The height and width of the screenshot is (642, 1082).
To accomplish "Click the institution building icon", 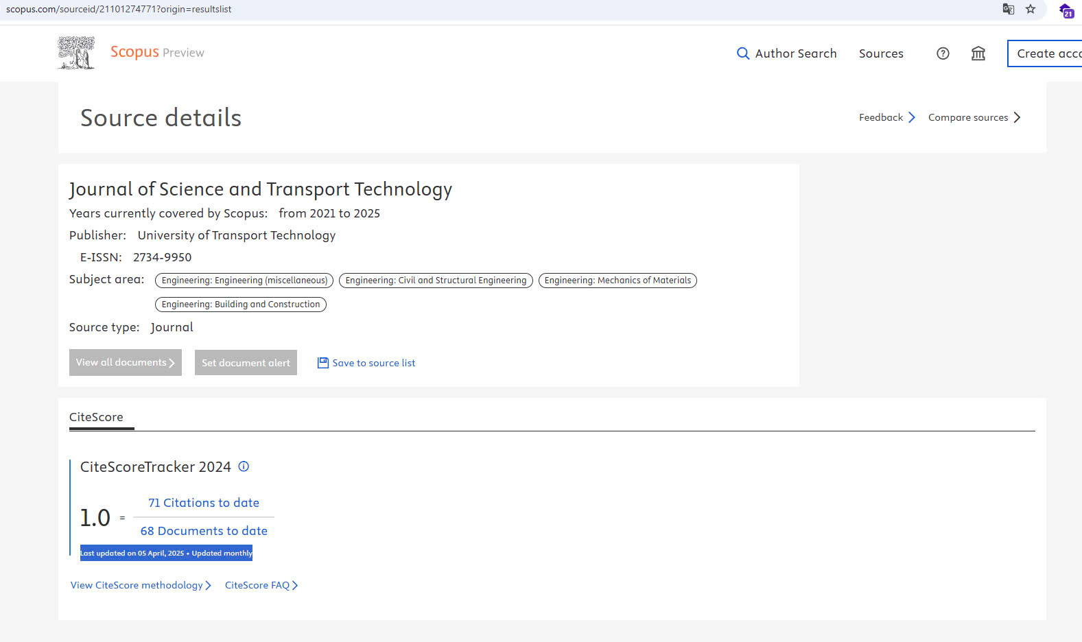I will pos(978,53).
